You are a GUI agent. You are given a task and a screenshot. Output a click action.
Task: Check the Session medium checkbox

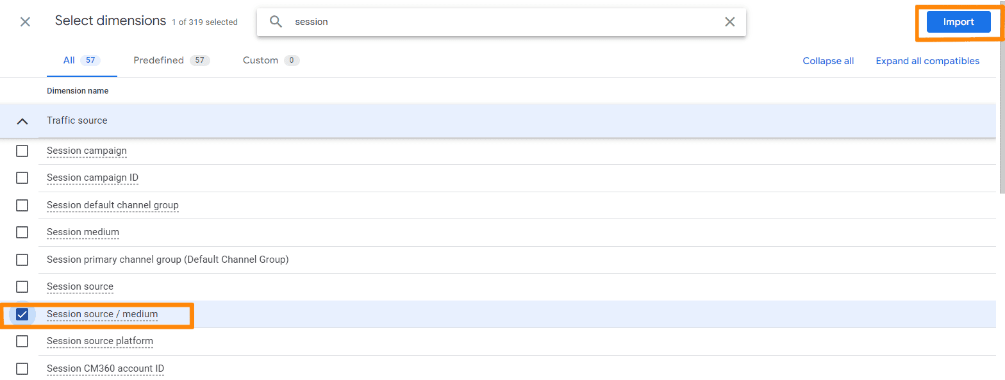[x=22, y=232]
